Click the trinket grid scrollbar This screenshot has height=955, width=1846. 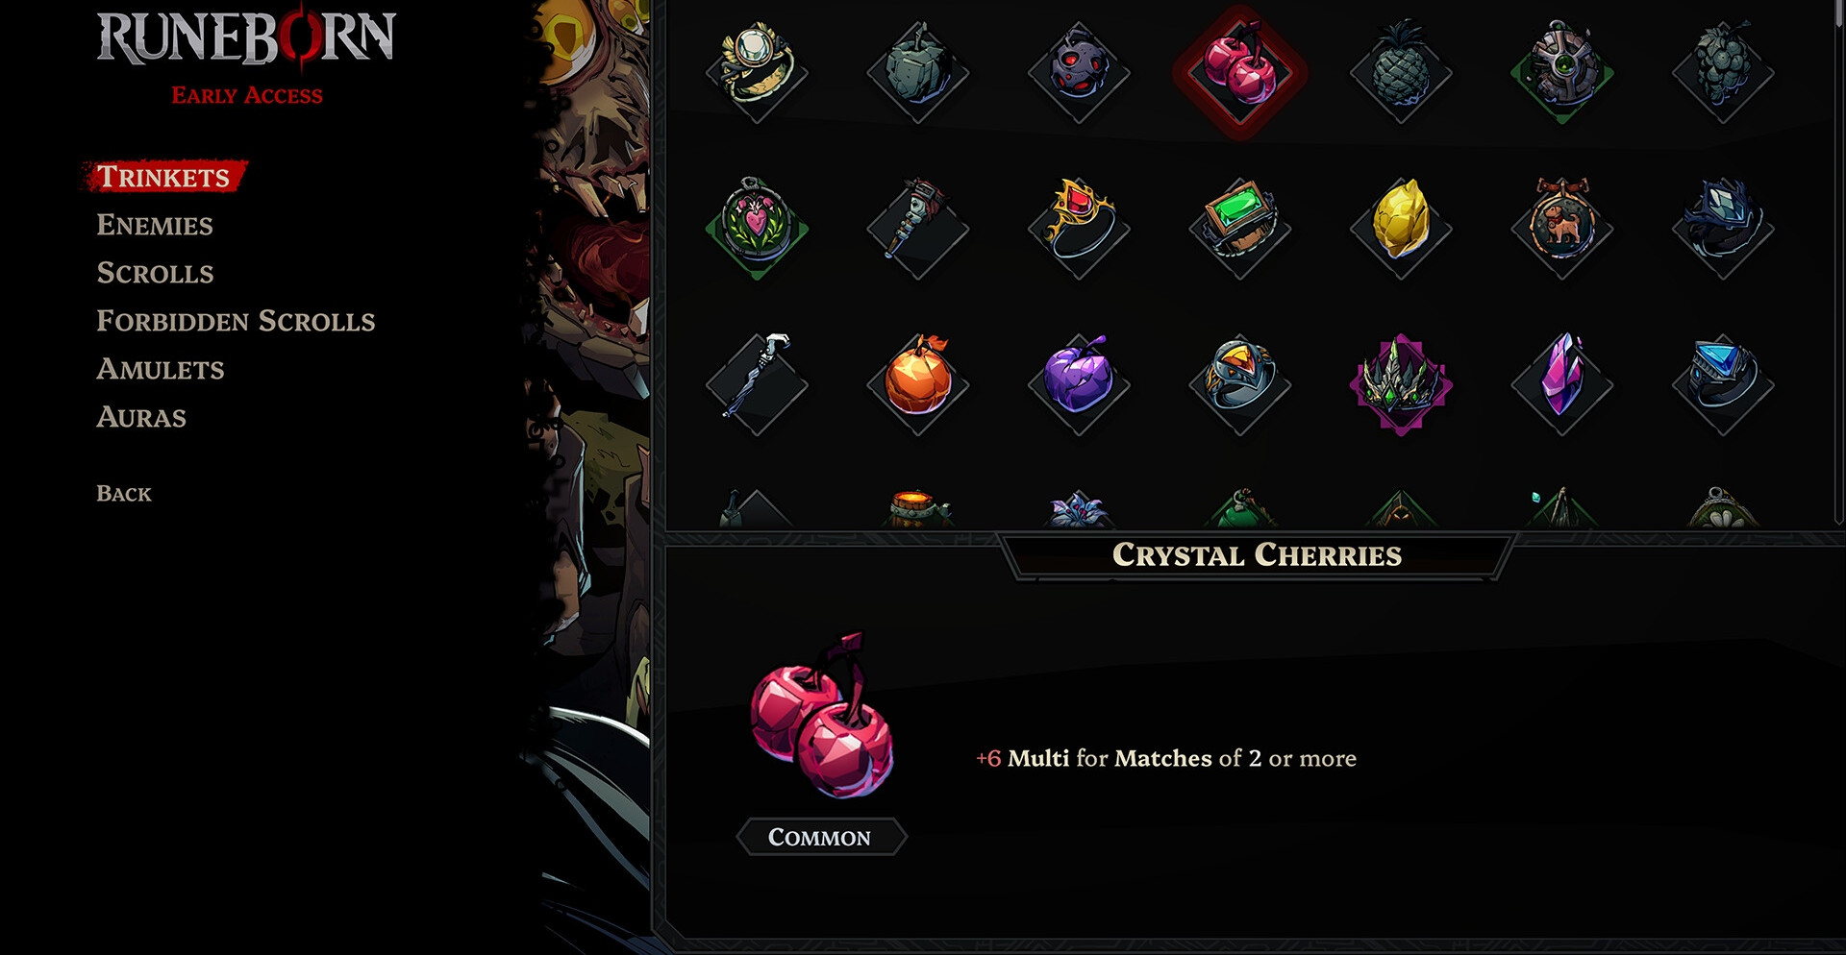click(1838, 261)
